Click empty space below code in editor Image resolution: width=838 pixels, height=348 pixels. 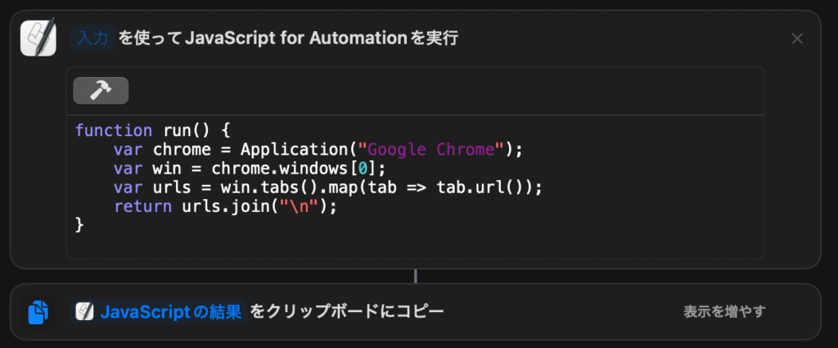(x=409, y=246)
